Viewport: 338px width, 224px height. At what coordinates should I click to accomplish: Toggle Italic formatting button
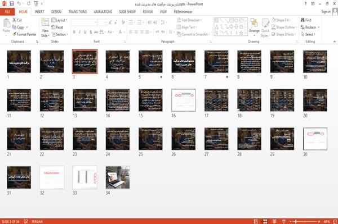(79, 32)
